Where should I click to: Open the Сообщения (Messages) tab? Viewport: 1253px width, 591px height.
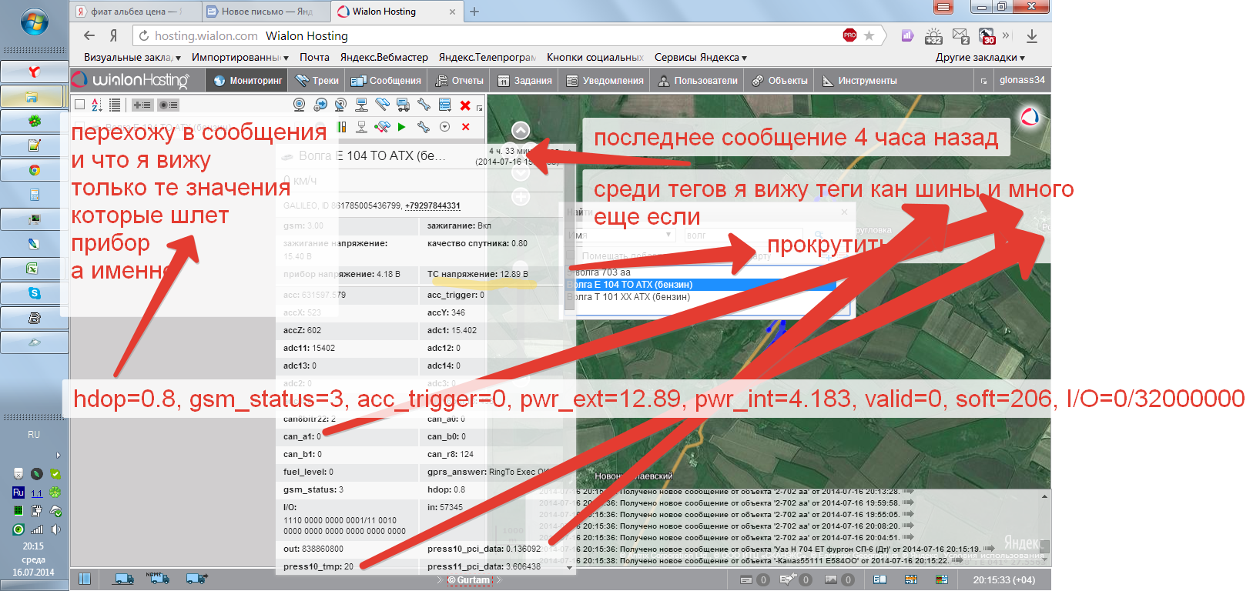pyautogui.click(x=386, y=81)
